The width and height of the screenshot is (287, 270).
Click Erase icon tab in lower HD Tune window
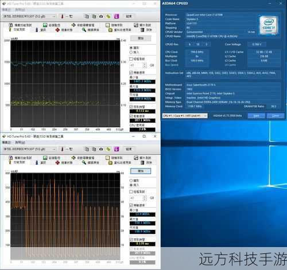point(142,163)
